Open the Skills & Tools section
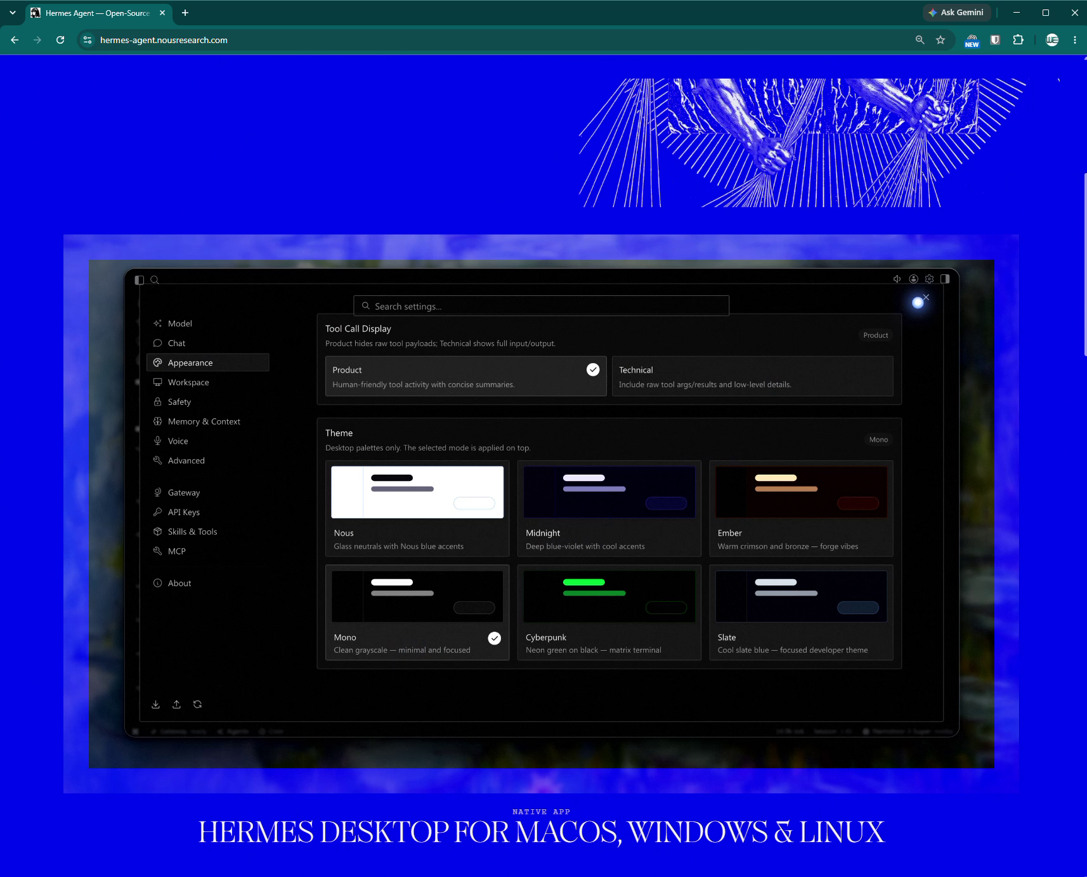 (208, 532)
